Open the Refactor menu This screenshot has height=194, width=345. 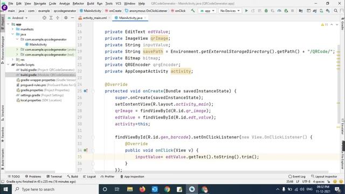pyautogui.click(x=78, y=4)
